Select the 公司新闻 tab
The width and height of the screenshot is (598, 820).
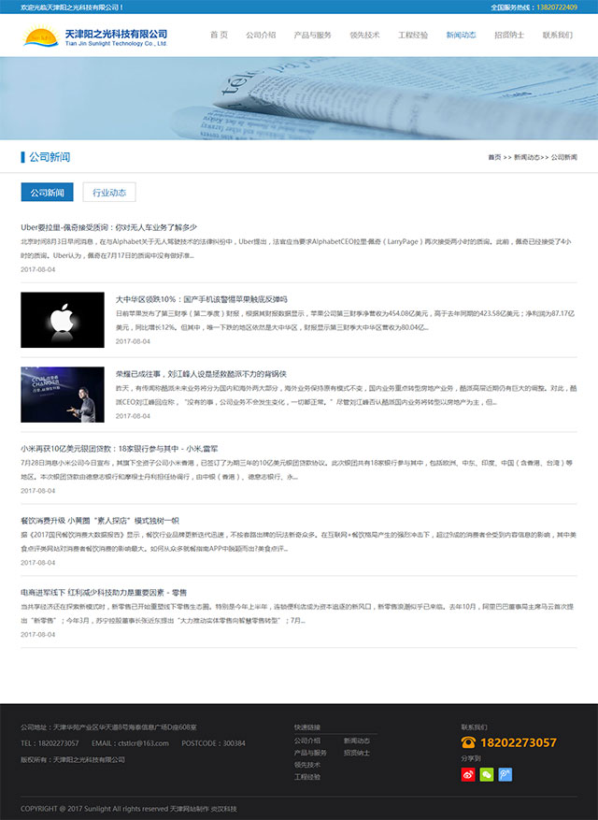47,193
